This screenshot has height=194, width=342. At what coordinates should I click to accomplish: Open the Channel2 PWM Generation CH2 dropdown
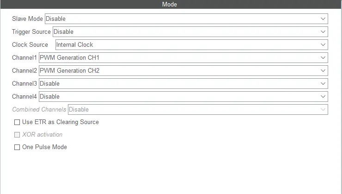[183, 71]
